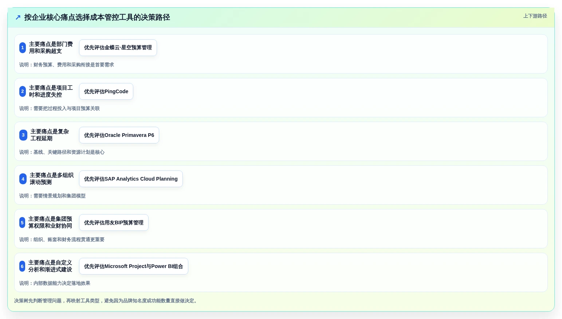562x319 pixels.
Task: Click step number badge 4
Action: point(23,179)
